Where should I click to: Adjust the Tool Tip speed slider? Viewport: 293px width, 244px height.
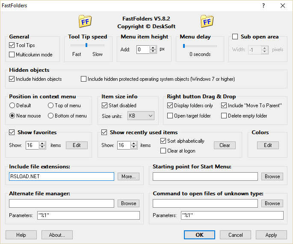[86, 45]
